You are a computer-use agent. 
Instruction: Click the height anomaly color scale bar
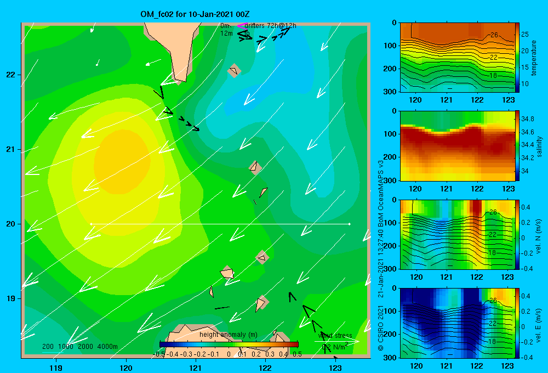[x=229, y=344]
